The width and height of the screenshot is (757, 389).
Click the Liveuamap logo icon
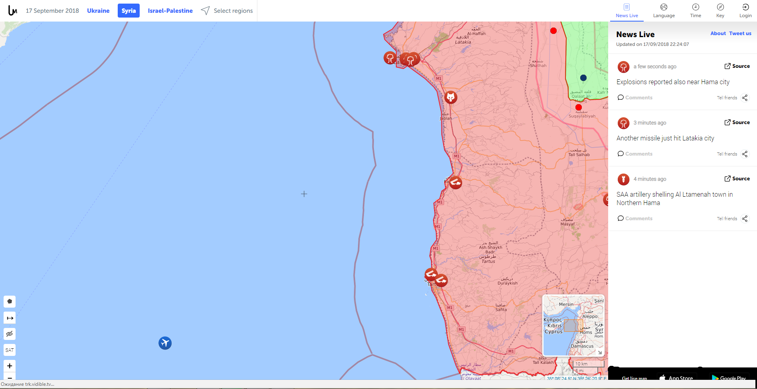pos(13,10)
